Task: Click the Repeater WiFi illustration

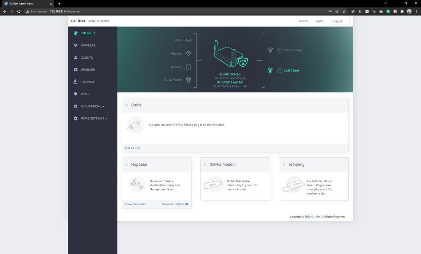Action: (137, 184)
